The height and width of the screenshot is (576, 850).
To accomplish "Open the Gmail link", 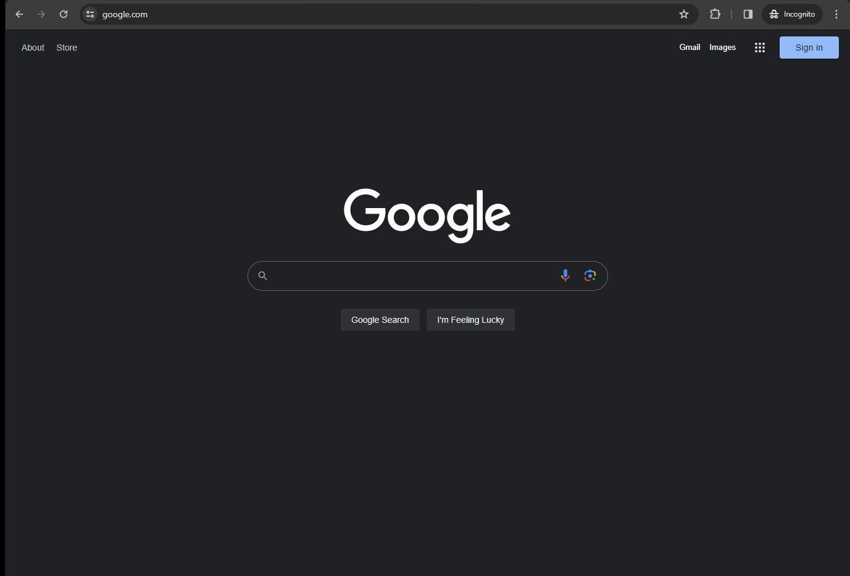I will pos(690,47).
